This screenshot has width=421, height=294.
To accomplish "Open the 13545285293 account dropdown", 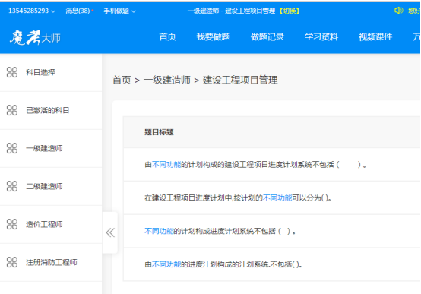I will 32,11.
